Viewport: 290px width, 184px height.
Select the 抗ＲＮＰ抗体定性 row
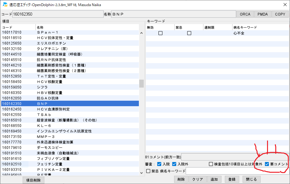tap(70, 60)
